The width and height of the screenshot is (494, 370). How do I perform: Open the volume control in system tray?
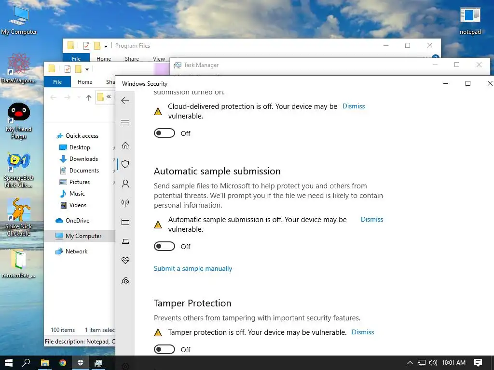coord(433,363)
